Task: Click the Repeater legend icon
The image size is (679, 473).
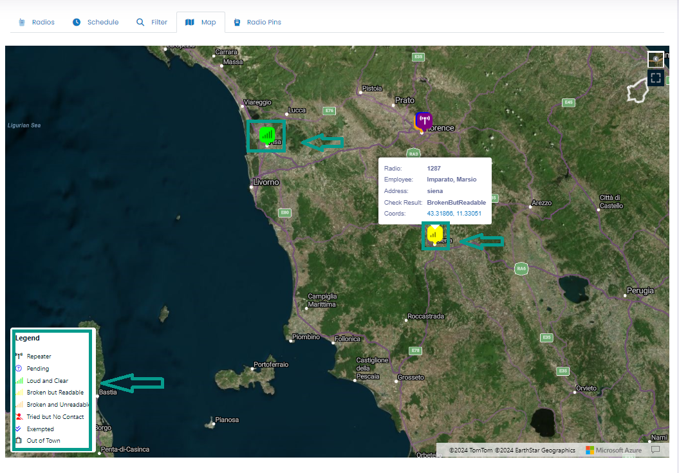Action: (x=19, y=356)
